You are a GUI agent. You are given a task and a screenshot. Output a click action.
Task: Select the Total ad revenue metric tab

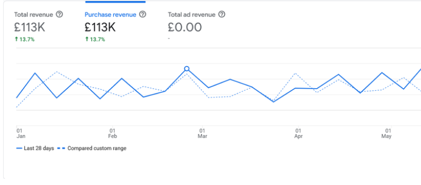[x=192, y=15]
